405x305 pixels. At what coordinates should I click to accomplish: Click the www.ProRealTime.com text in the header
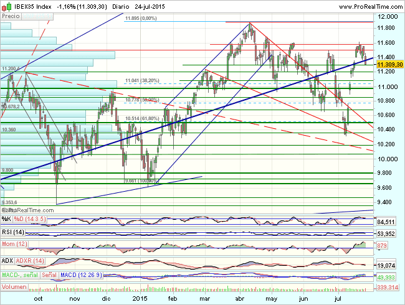click(370, 7)
